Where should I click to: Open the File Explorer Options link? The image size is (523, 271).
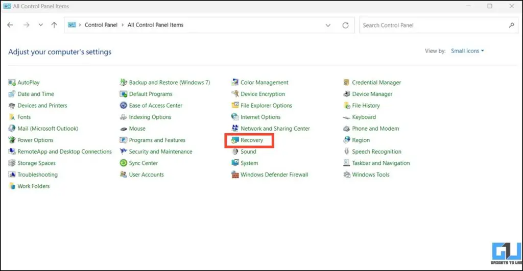[x=266, y=106]
